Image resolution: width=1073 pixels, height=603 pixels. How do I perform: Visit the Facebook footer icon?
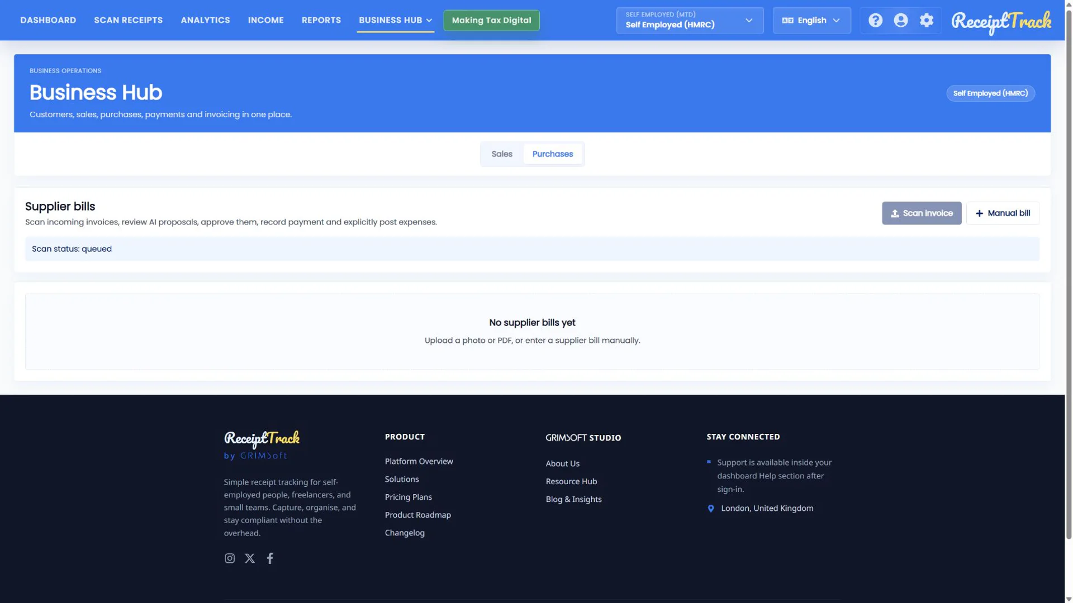(x=270, y=558)
